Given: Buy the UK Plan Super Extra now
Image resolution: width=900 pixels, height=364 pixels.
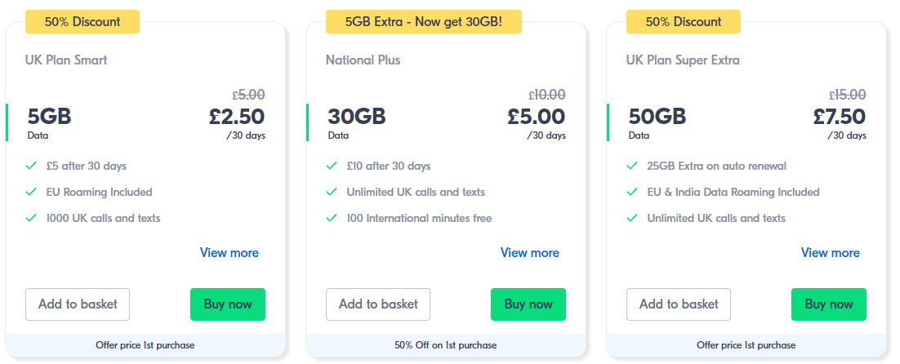Looking at the screenshot, I should pos(829,304).
